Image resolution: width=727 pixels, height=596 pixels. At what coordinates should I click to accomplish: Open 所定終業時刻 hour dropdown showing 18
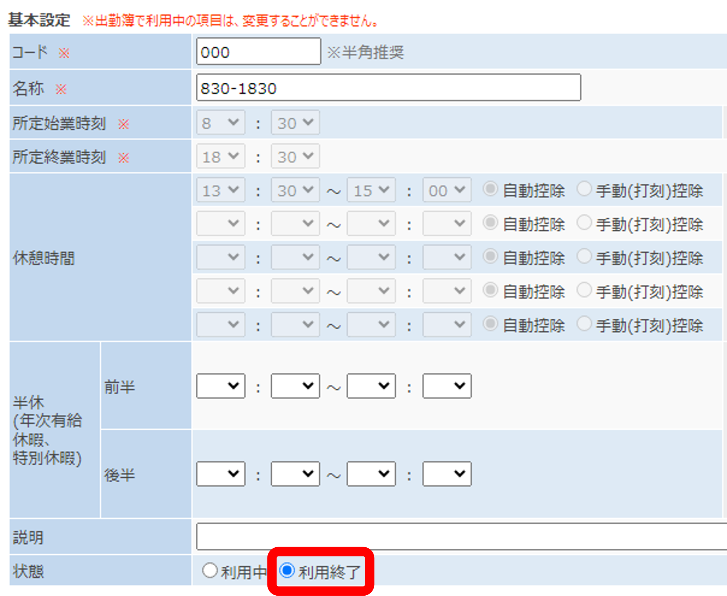[x=221, y=156]
